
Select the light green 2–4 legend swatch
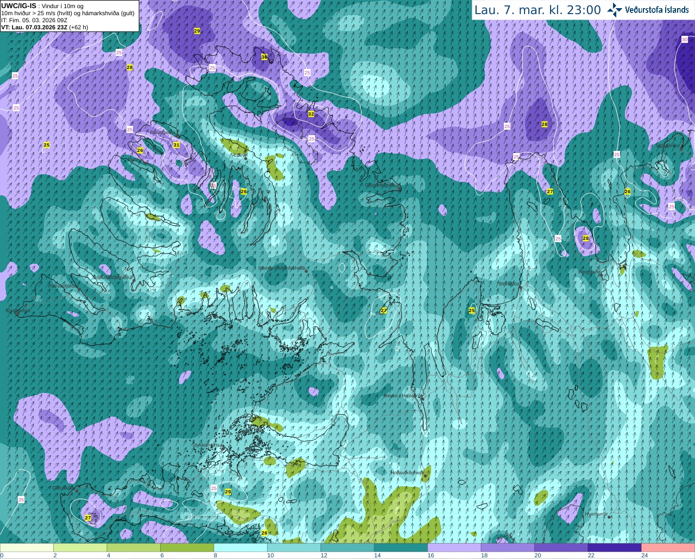[x=80, y=547]
